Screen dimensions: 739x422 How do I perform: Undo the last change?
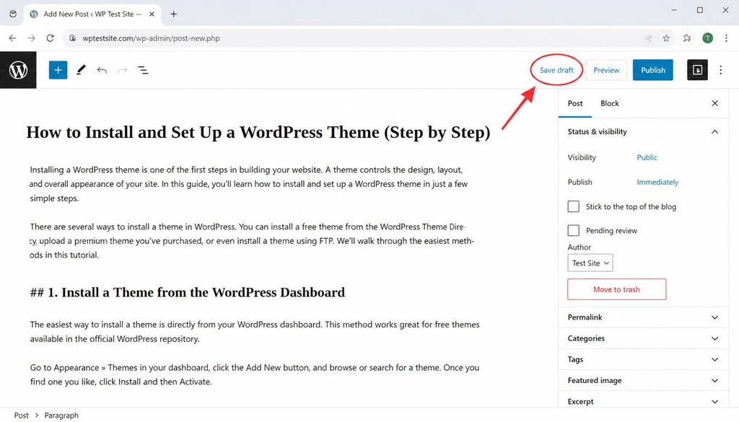(102, 70)
